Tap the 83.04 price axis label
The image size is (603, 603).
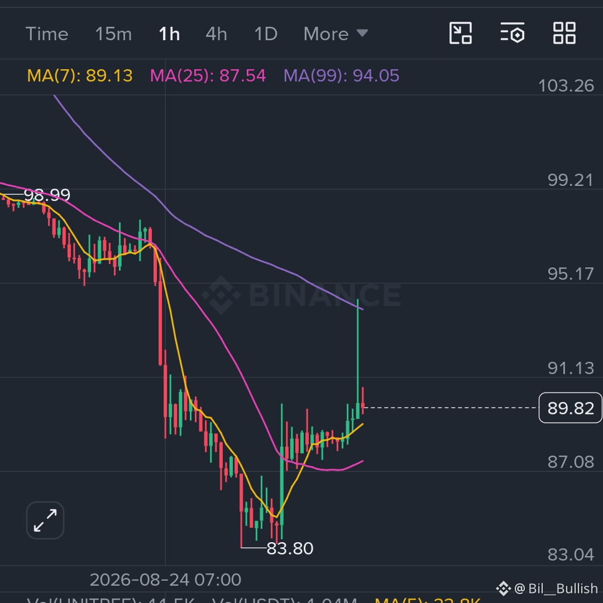point(571,554)
